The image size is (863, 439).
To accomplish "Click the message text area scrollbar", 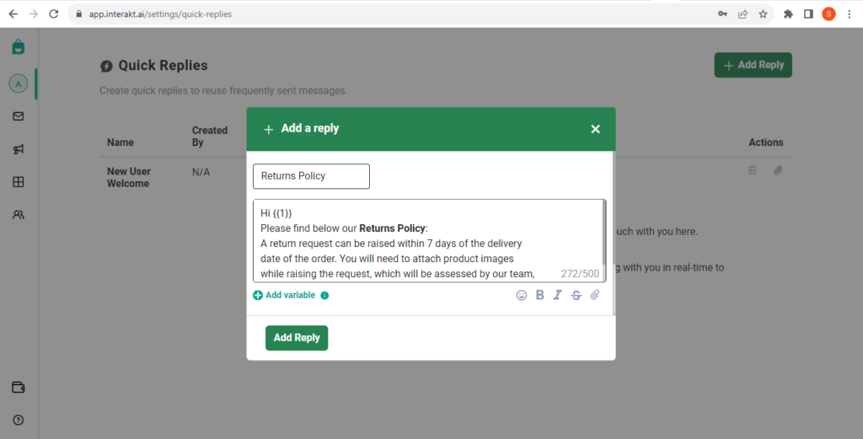I will [604, 233].
